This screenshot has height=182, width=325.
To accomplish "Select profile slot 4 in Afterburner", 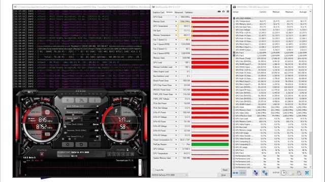I will [x=123, y=154].
